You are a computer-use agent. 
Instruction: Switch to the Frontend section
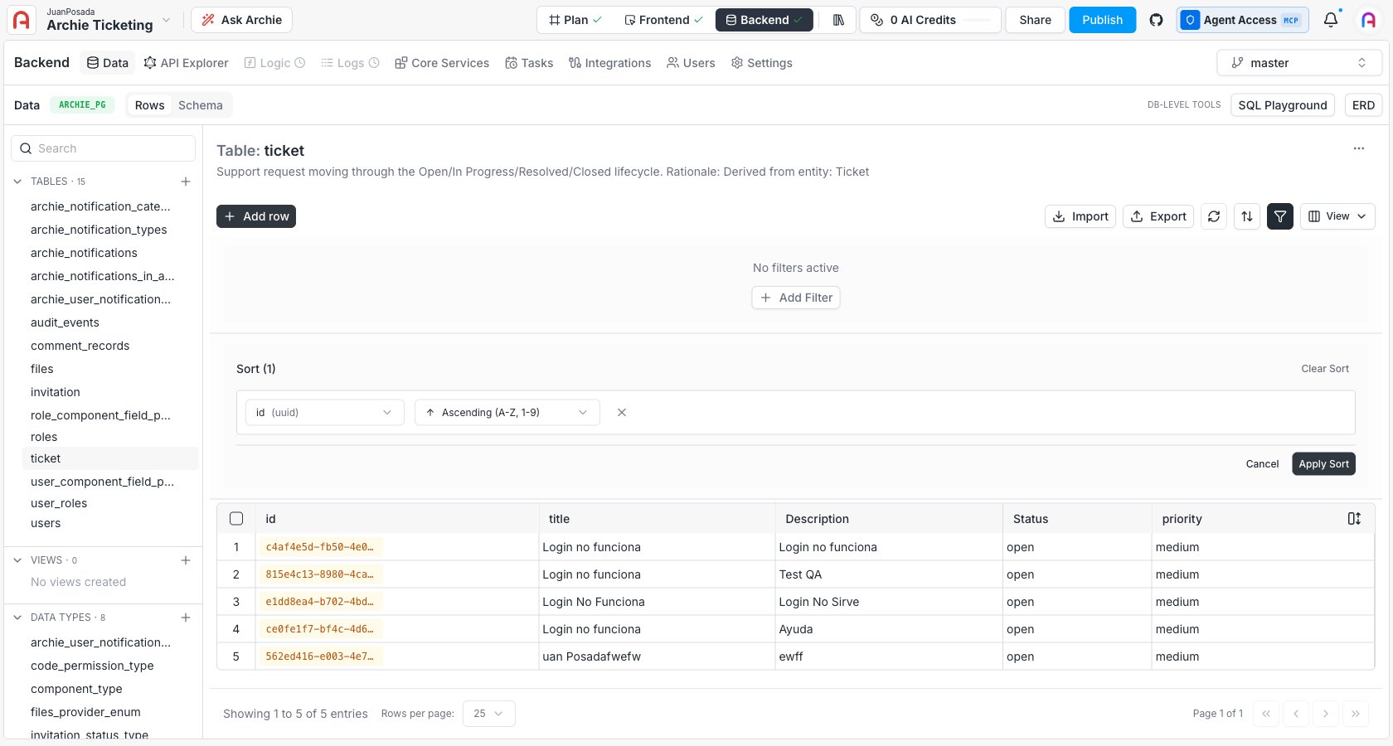[663, 20]
